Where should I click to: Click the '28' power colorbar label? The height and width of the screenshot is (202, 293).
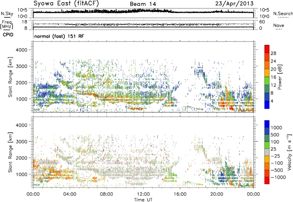(x=273, y=53)
